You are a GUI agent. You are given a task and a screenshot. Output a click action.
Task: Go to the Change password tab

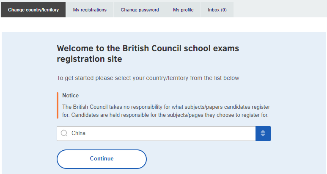tap(140, 10)
